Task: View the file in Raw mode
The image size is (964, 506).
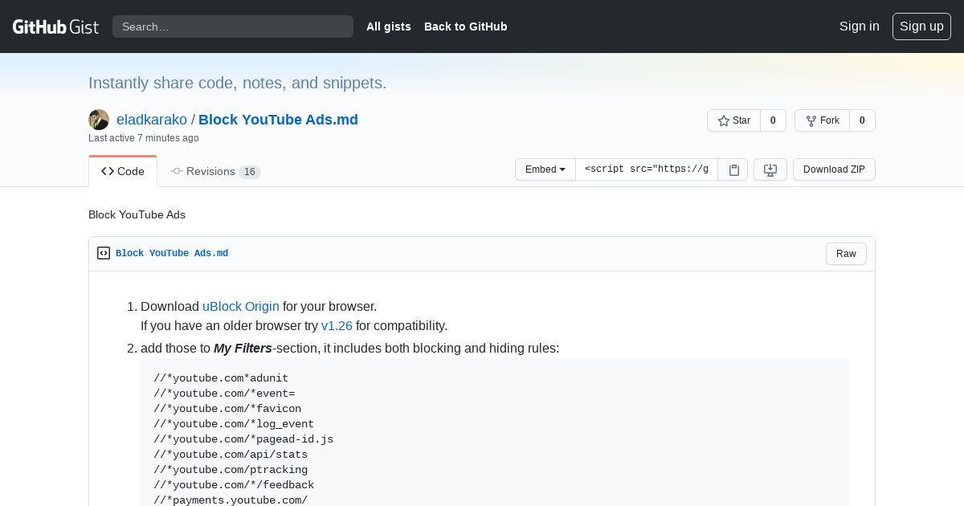Action: click(846, 254)
